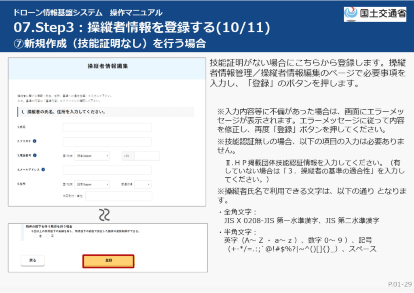Click the +81 country code prefix box
This screenshot has width=414, height=293.
128,156
